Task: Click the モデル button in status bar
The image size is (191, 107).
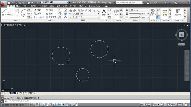Action: pos(141,105)
